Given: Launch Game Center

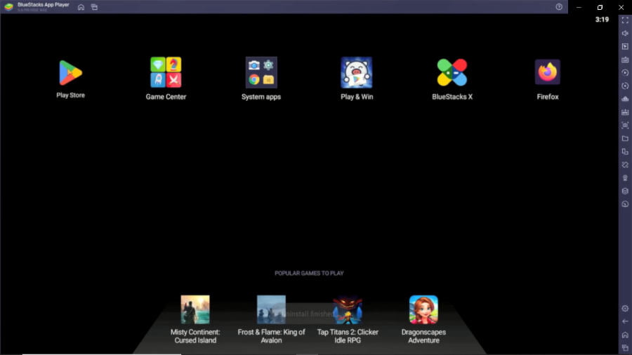Looking at the screenshot, I should coord(166,72).
